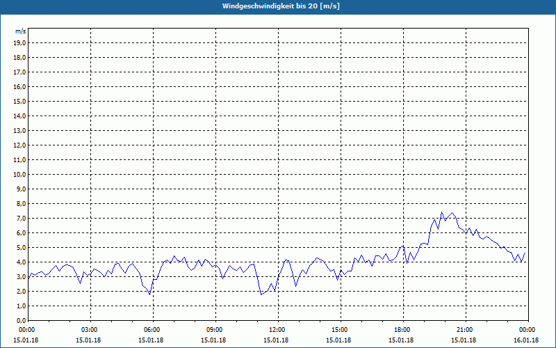
Task: Select the "15.01.18" date under 21:00
Action: [x=464, y=340]
